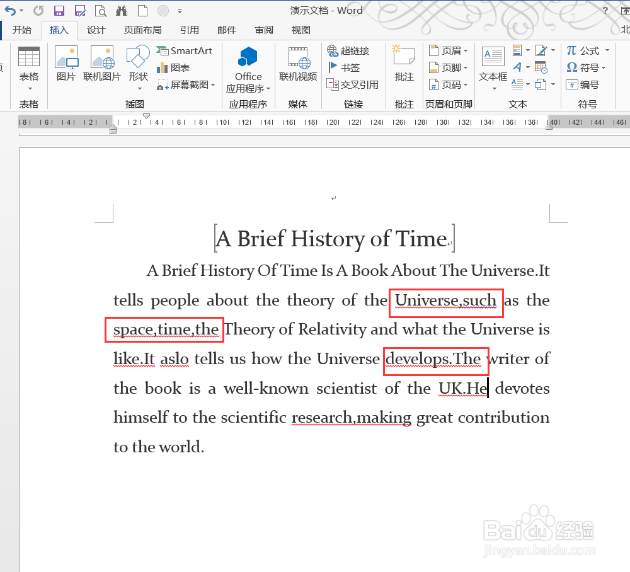This screenshot has height=572, width=630.
Task: Click the horizontal ruler at the 20 mark
Action: (333, 122)
